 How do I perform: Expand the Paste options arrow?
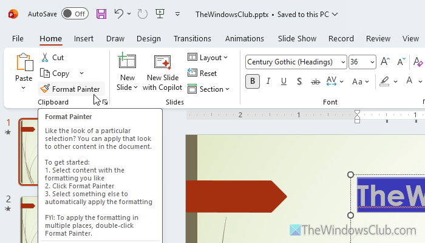click(23, 87)
